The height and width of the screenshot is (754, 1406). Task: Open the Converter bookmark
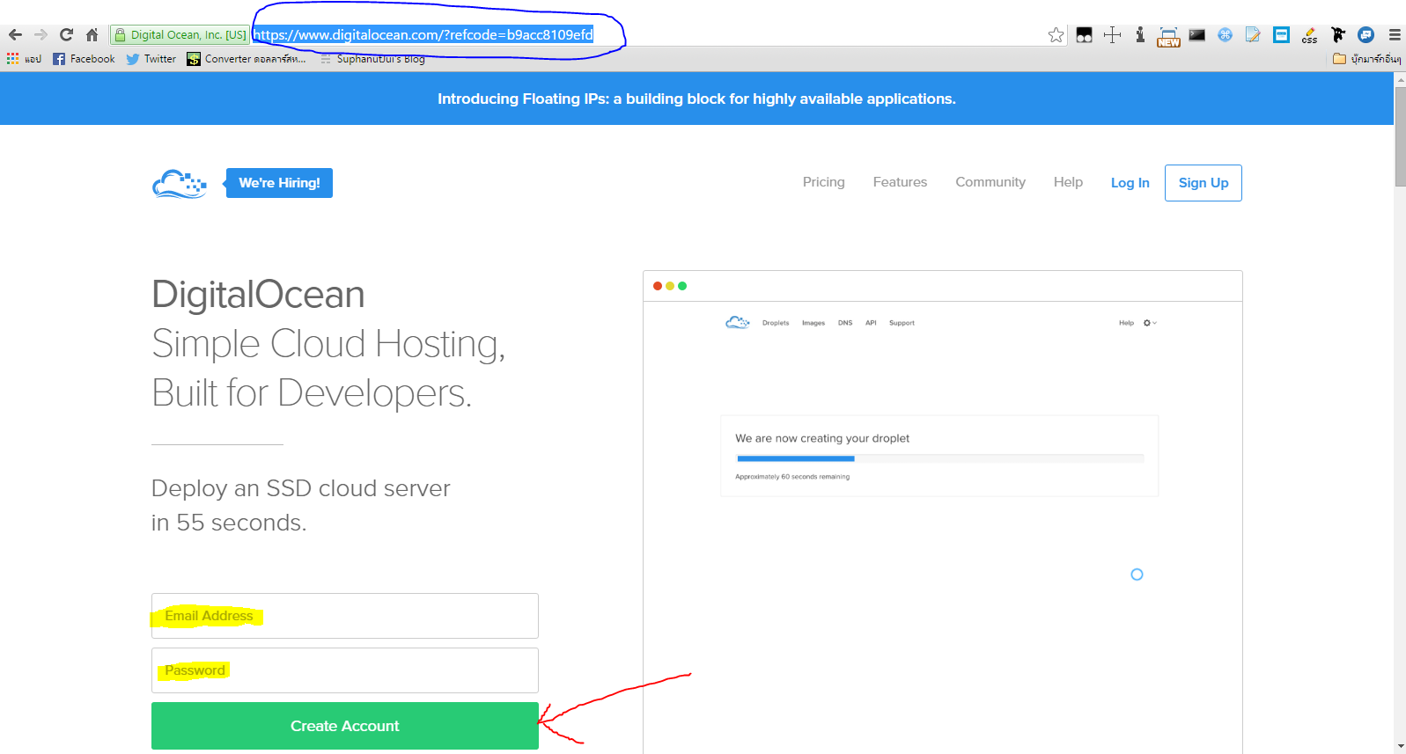click(x=247, y=59)
